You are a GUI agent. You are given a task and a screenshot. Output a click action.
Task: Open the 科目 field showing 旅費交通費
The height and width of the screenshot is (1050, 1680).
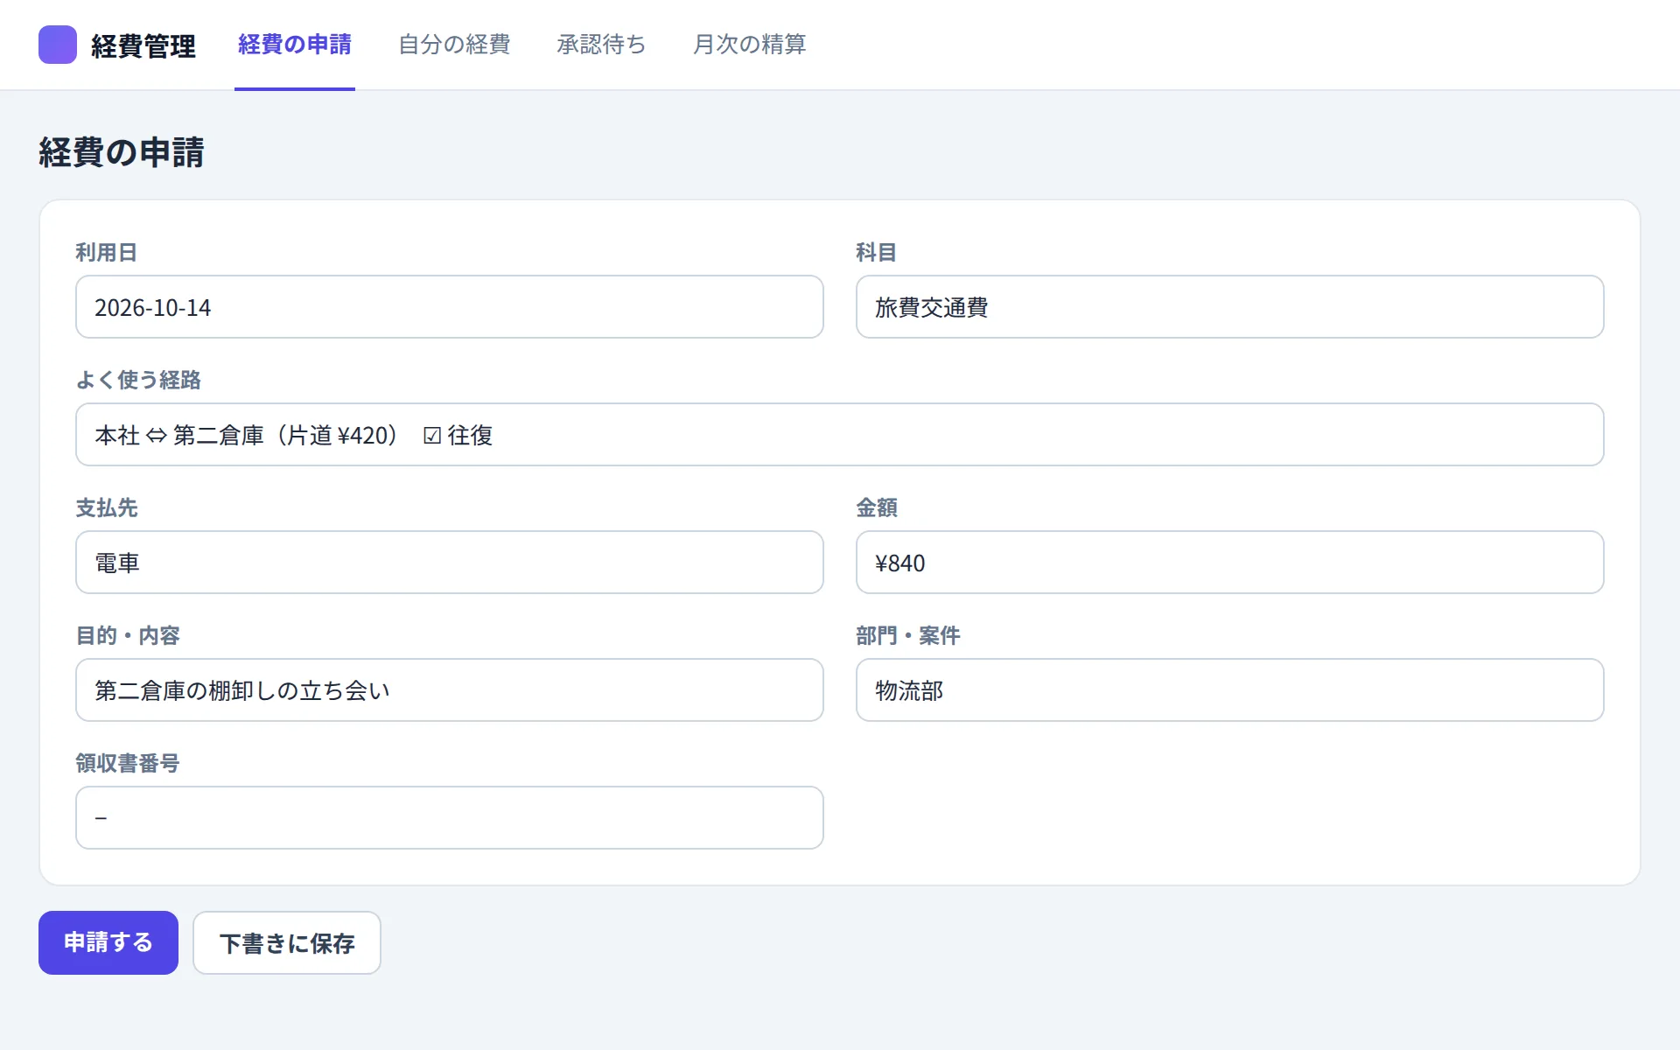1229,307
